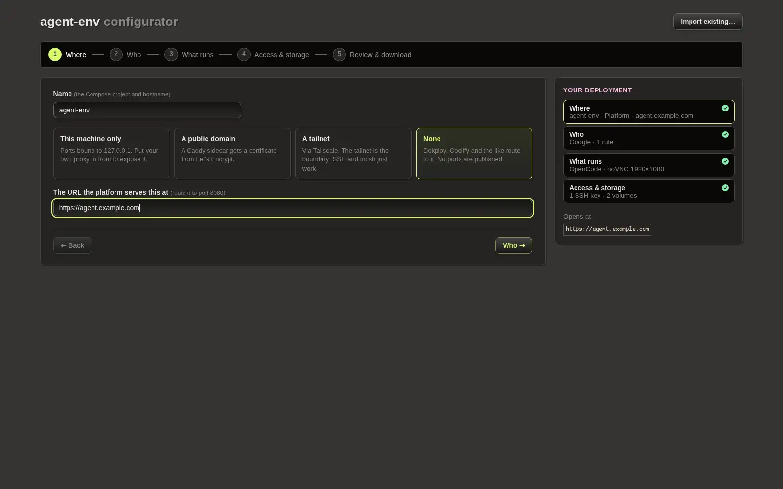Click step number 4 circle in the stepper
The width and height of the screenshot is (783, 489).
click(x=244, y=54)
